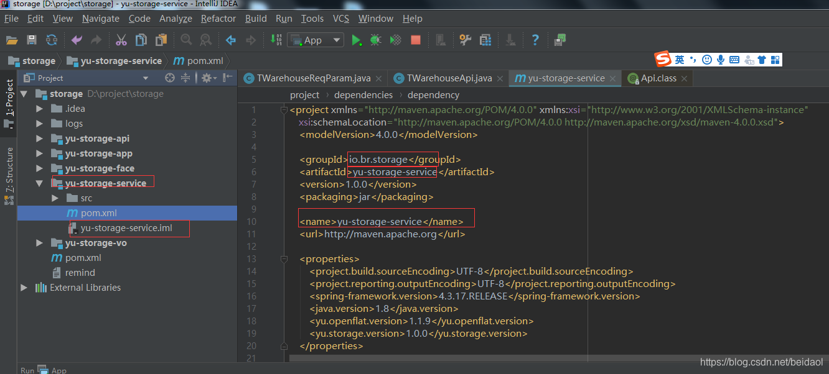Click Collapse All icon in Project panel
829x374 pixels.
coord(185,78)
